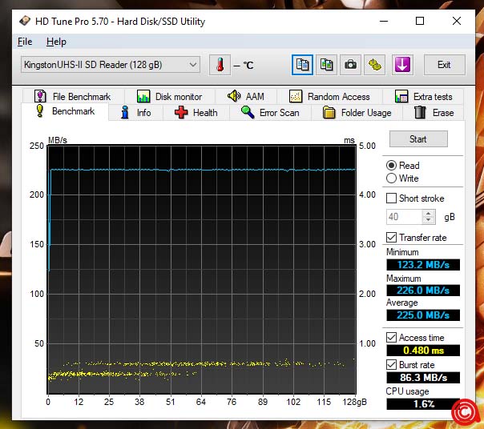Open the File menu
Viewport: 484px width, 429px height.
[25, 42]
